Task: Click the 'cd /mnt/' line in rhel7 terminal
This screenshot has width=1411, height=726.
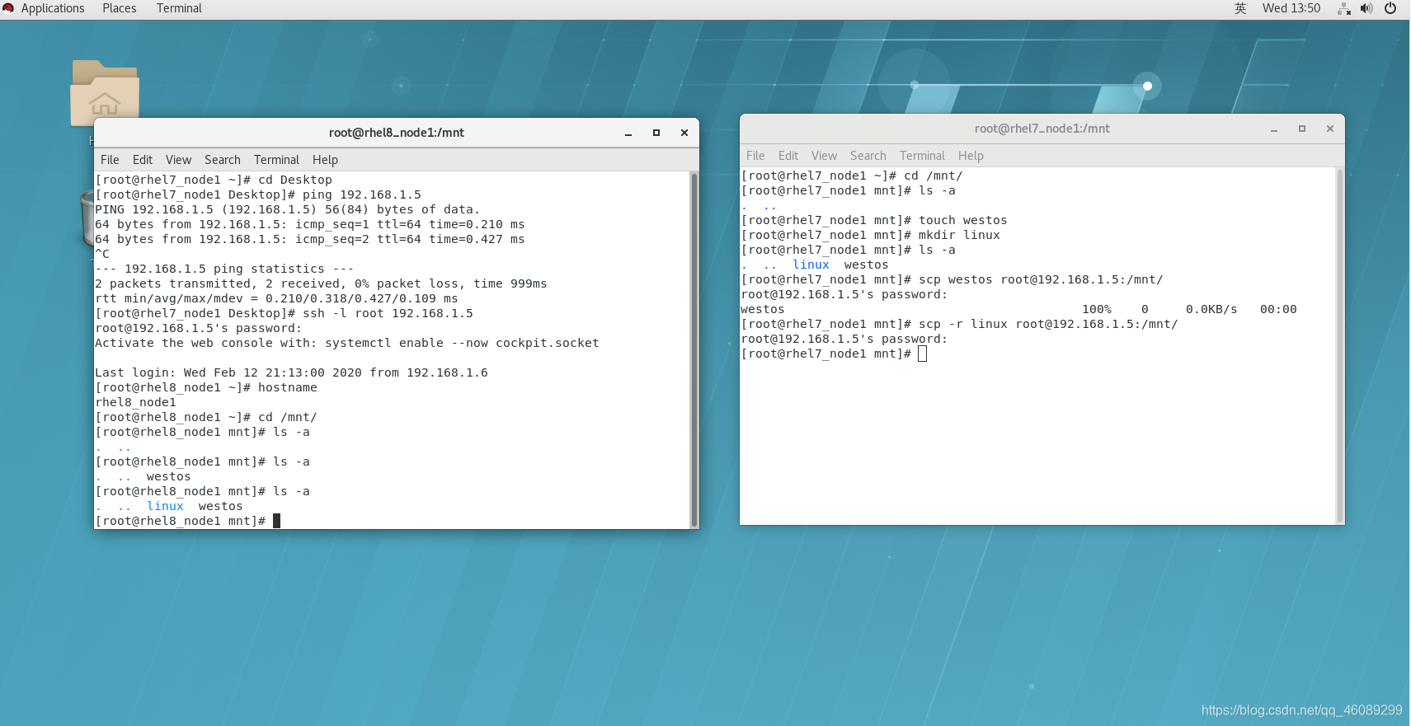Action: [x=852, y=176]
